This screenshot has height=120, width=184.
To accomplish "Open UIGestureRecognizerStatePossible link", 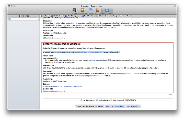I will click(126, 74).
